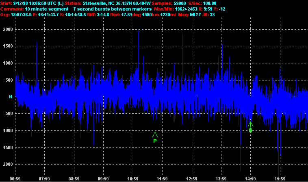Click the 11:59 time axis label
Viewport: 308px width, 182px height.
click(x=162, y=179)
